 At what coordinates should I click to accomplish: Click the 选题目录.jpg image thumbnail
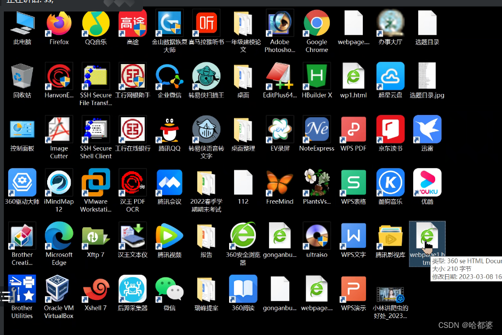pyautogui.click(x=427, y=76)
